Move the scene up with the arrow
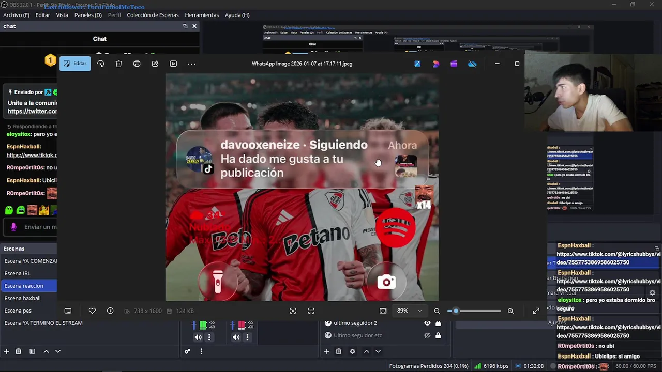The image size is (662, 372). pos(46,351)
